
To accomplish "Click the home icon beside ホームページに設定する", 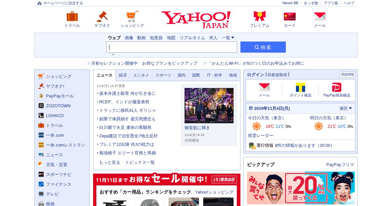I will (40, 3).
